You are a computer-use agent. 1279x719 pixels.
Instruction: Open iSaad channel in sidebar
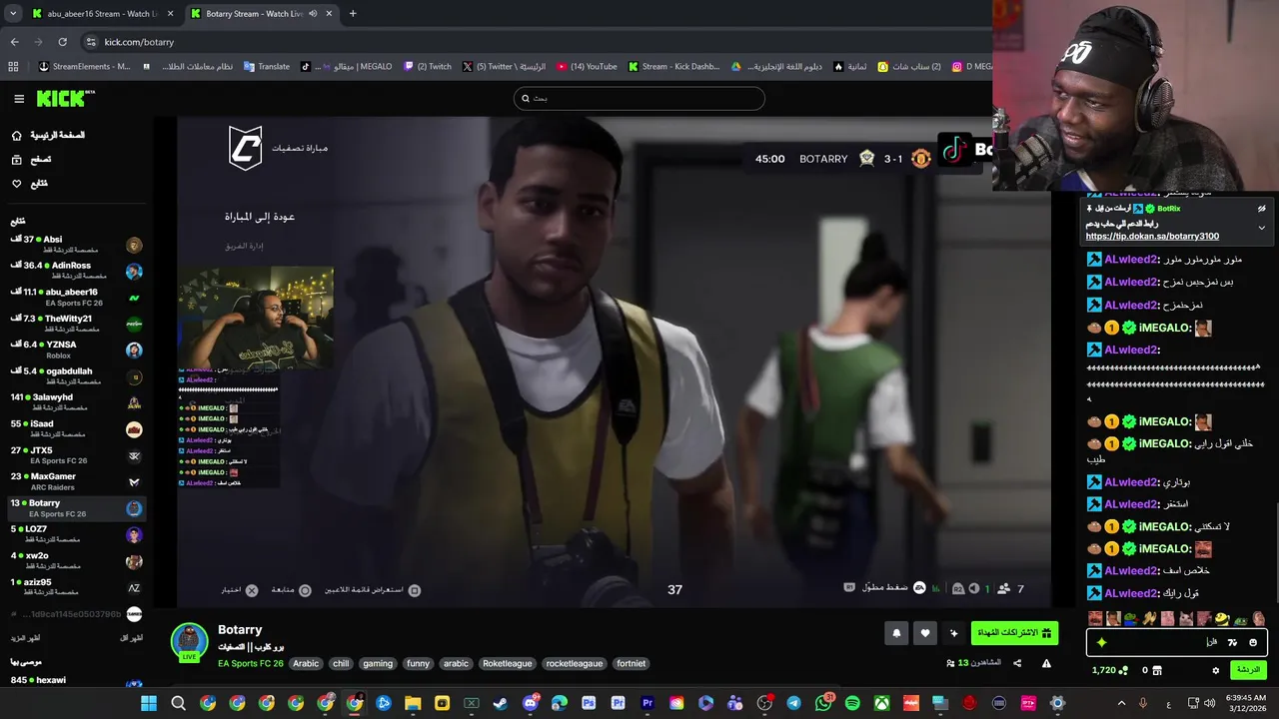coord(75,429)
